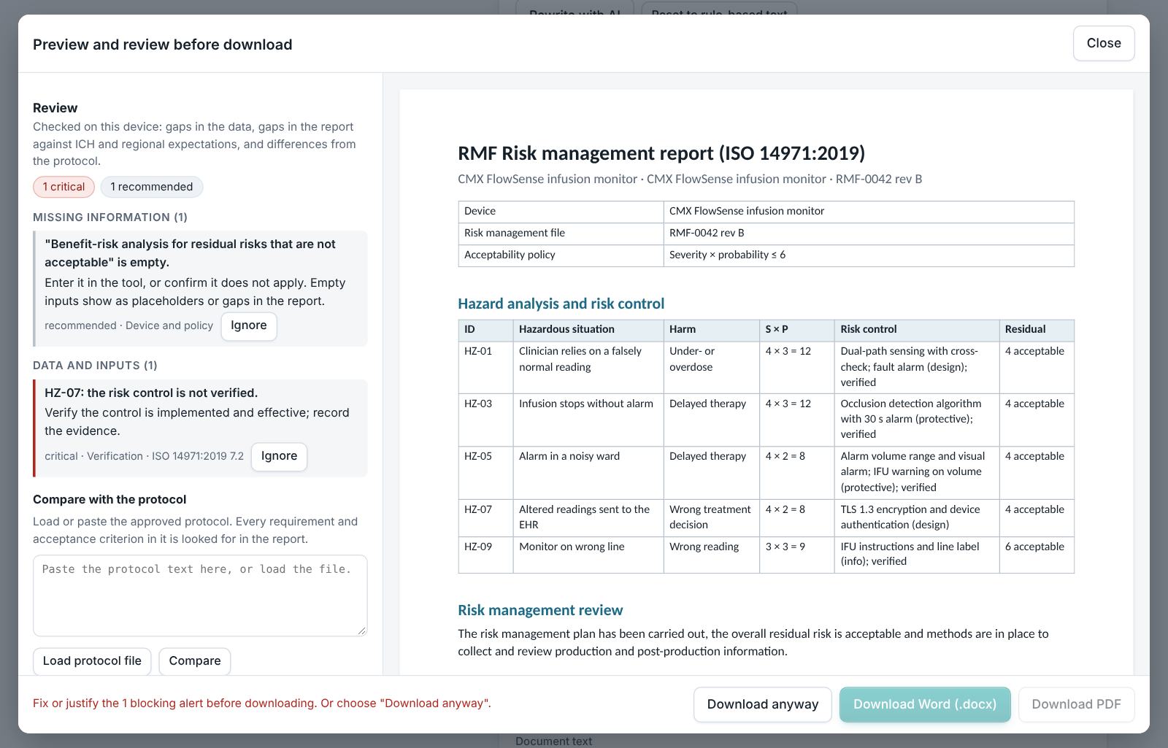Click 'Severity × probability ≤ 6' value
This screenshot has width=1168, height=748.
click(869, 255)
